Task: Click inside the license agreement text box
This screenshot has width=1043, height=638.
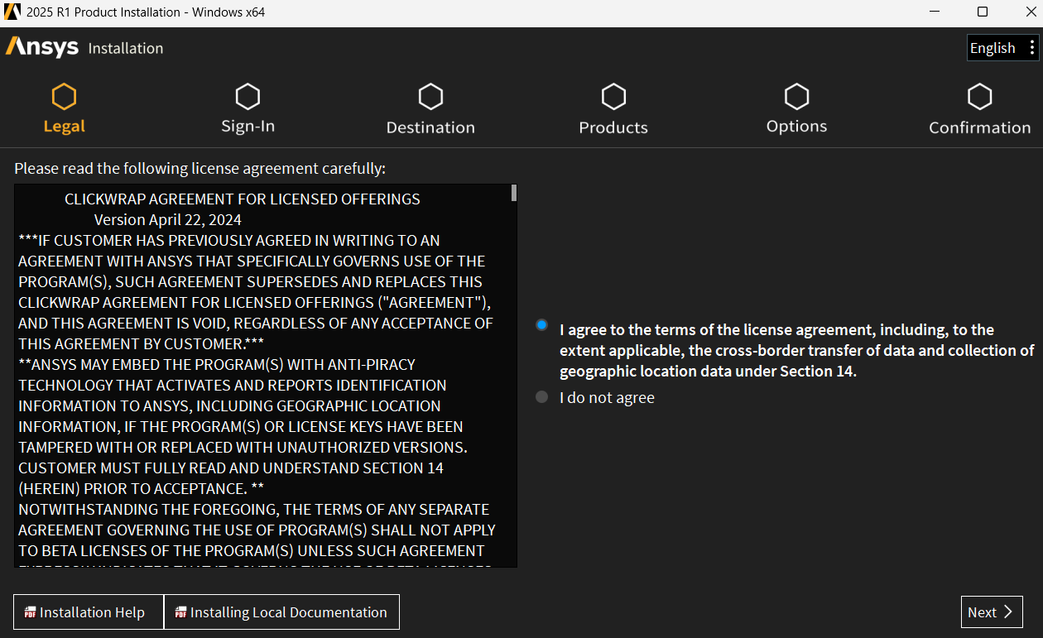Action: [265, 376]
